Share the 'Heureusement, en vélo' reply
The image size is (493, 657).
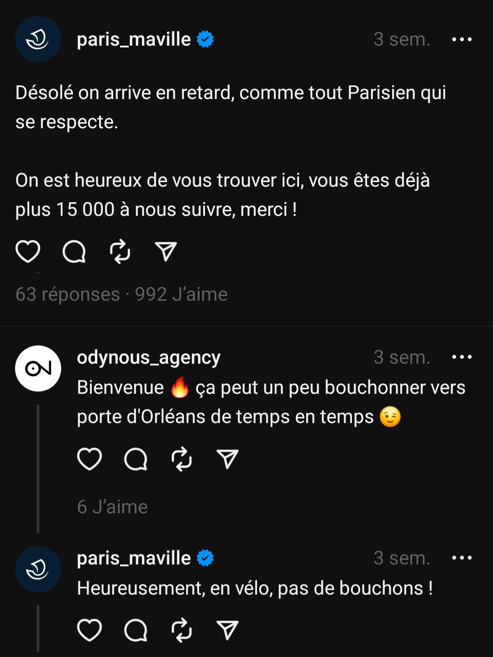coord(227,630)
